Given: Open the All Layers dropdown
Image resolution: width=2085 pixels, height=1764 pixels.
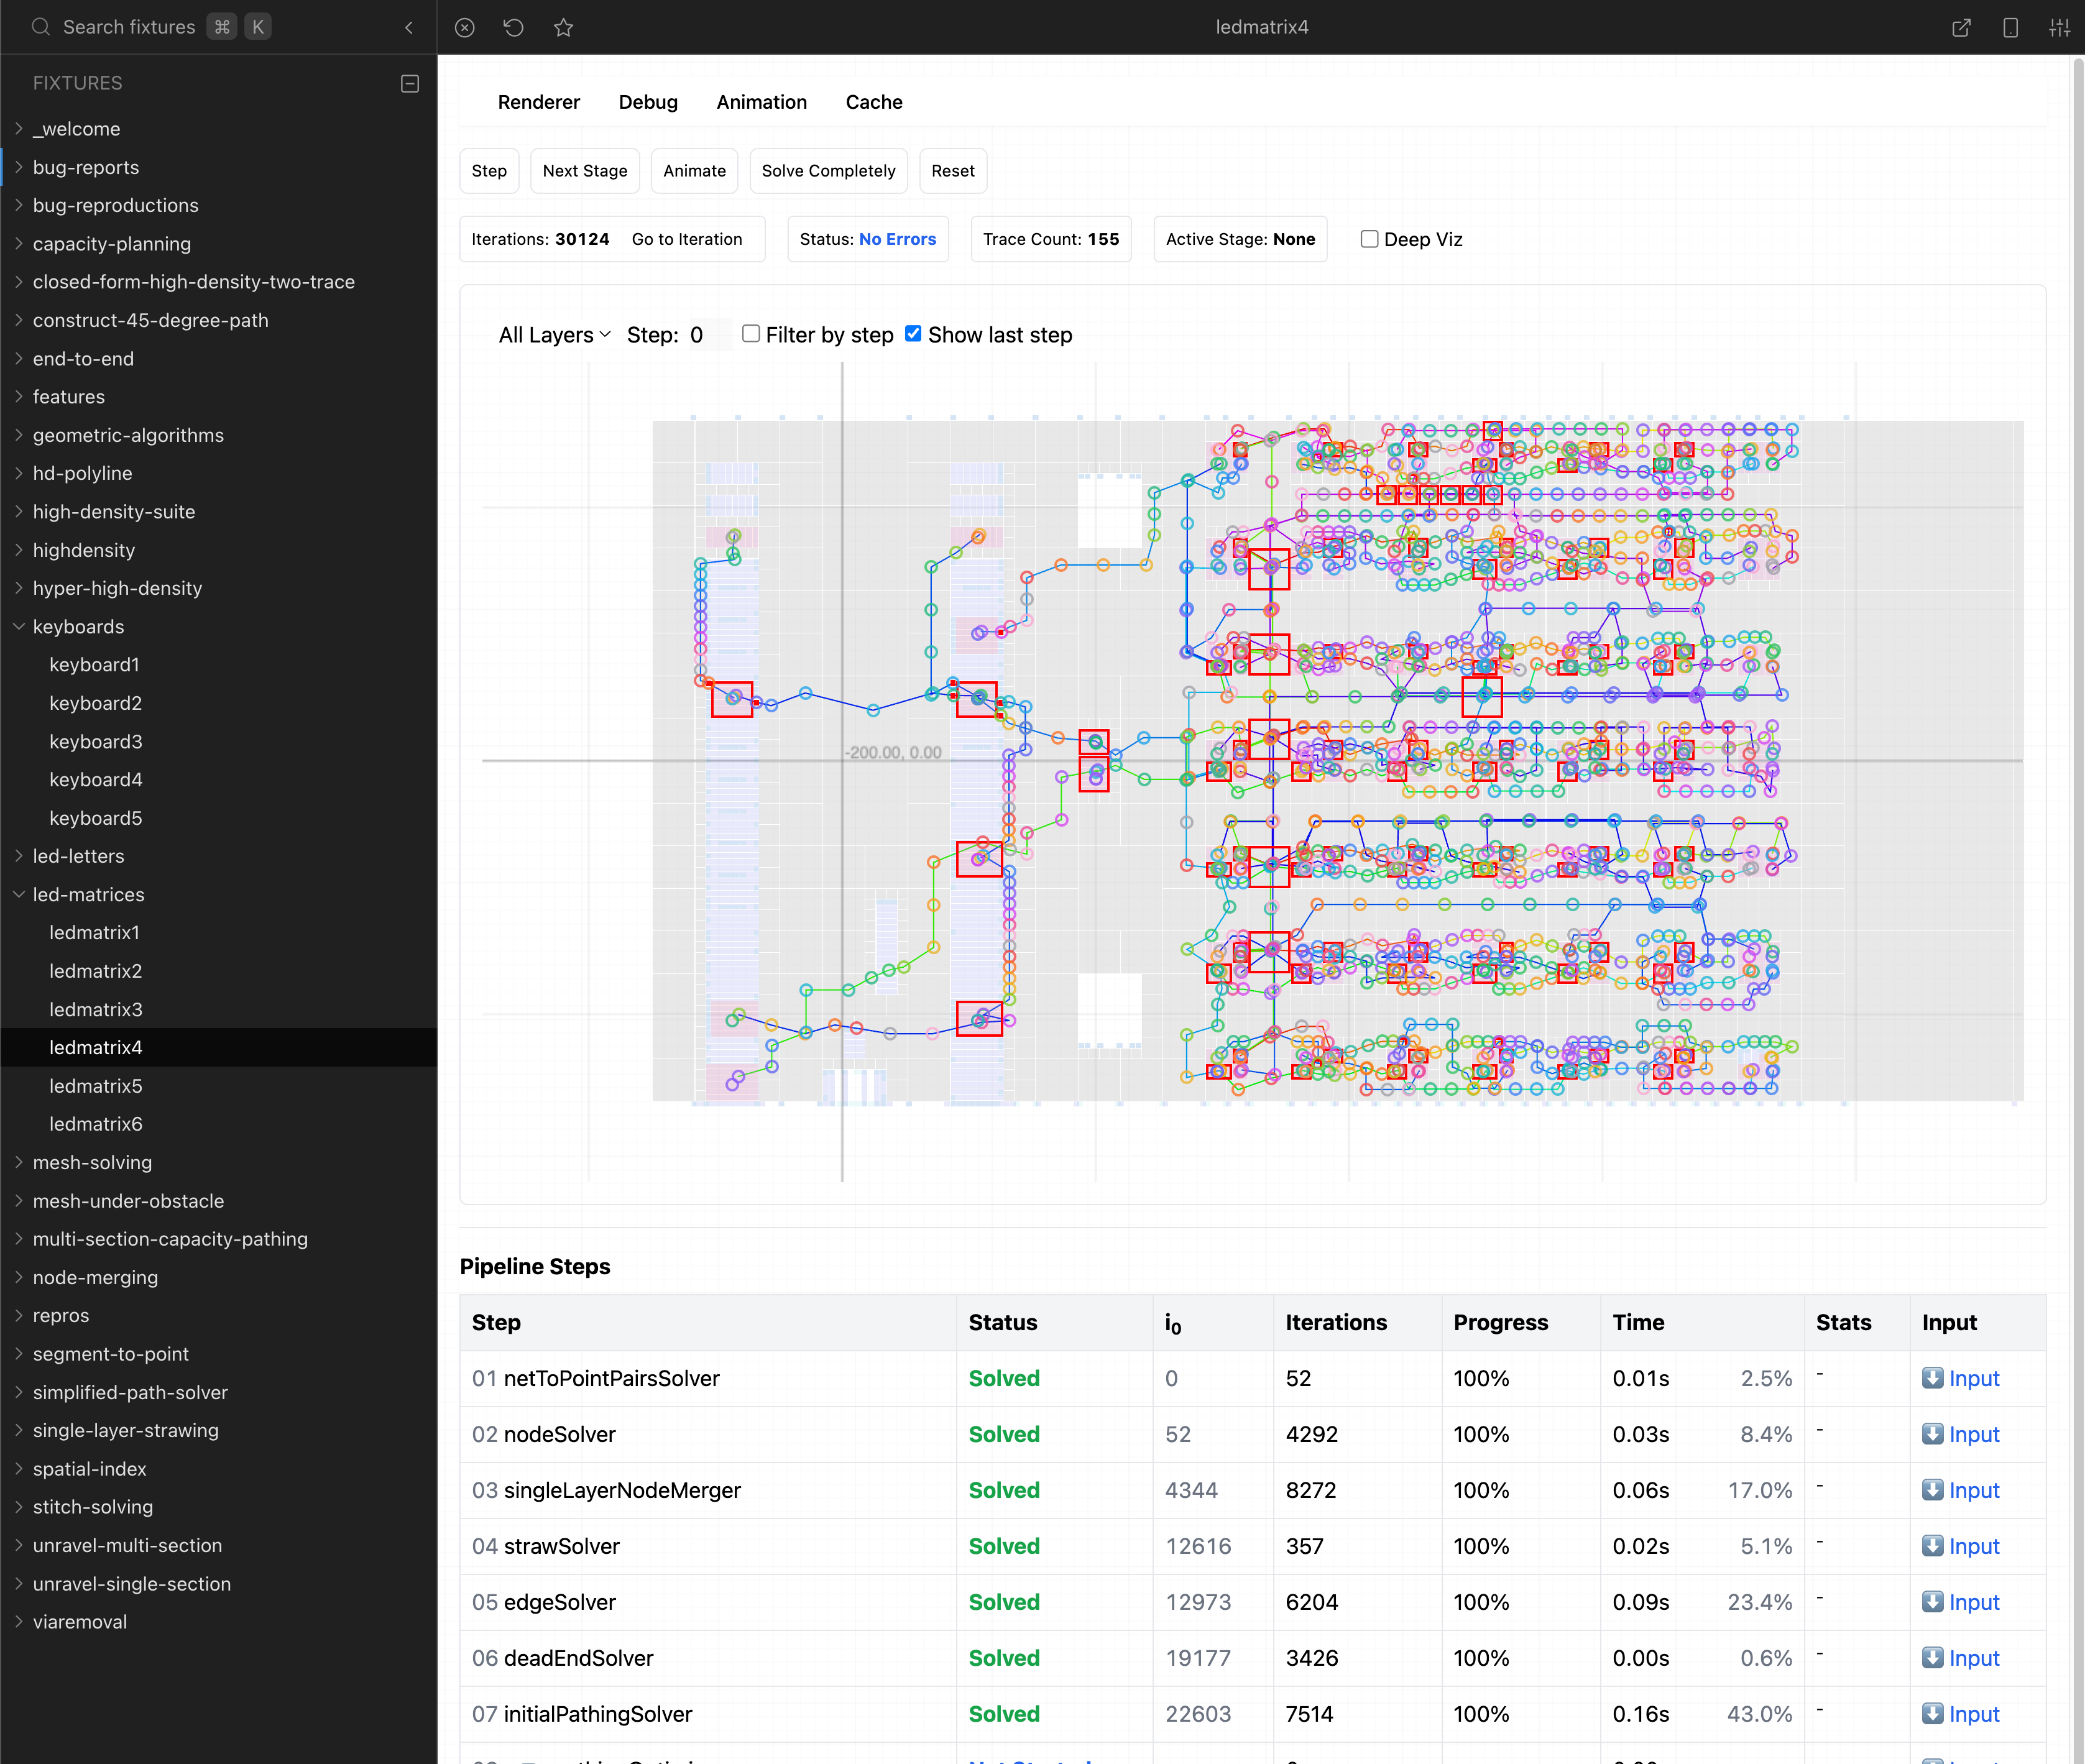Looking at the screenshot, I should 554,335.
